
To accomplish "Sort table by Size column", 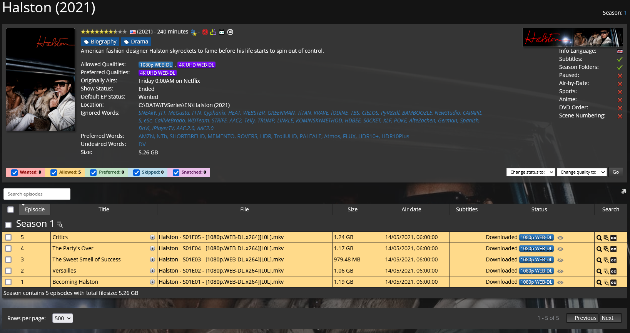I will click(353, 209).
